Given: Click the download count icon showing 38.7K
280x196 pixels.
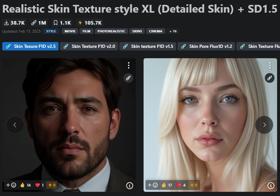Looking at the screenshot, I should coord(6,23).
